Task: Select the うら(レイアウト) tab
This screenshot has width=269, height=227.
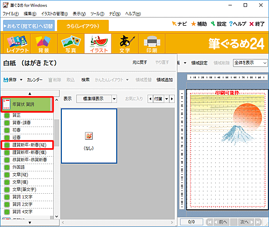Action: (83, 26)
